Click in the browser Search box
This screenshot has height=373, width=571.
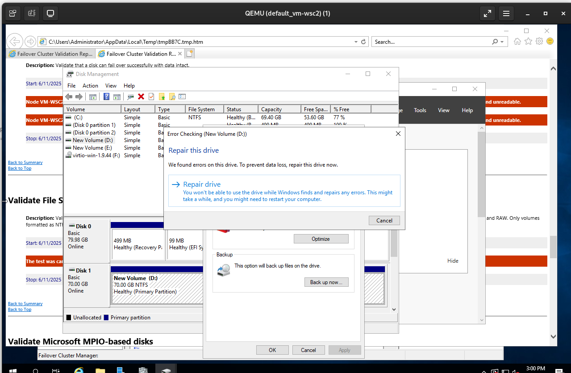[x=431, y=42]
